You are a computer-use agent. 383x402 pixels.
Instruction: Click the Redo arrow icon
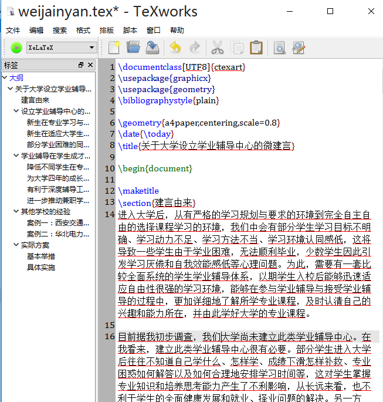click(195, 48)
